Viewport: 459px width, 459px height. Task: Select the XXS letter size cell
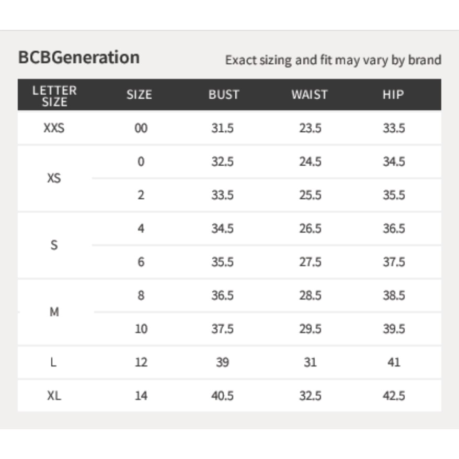[54, 128]
